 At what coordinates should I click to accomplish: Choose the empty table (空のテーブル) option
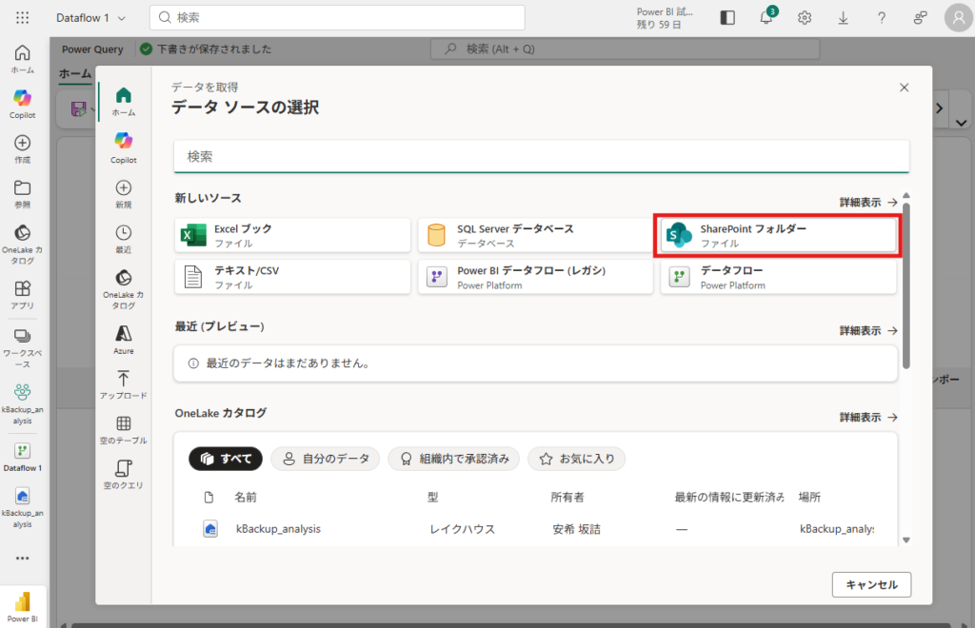(124, 430)
